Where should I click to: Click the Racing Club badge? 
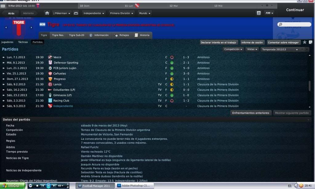point(50,101)
